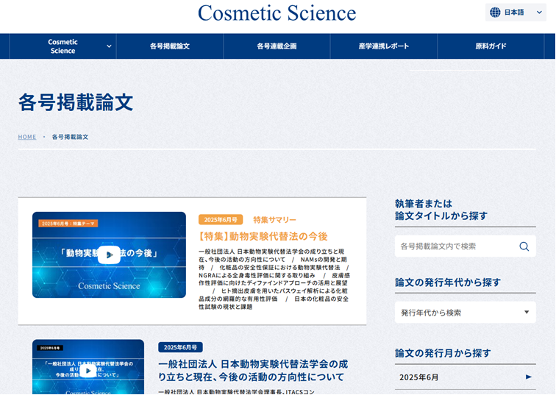
Task: Click the 2025年6月号:特集テーマ tag on thumbnail
Action: tap(68, 224)
